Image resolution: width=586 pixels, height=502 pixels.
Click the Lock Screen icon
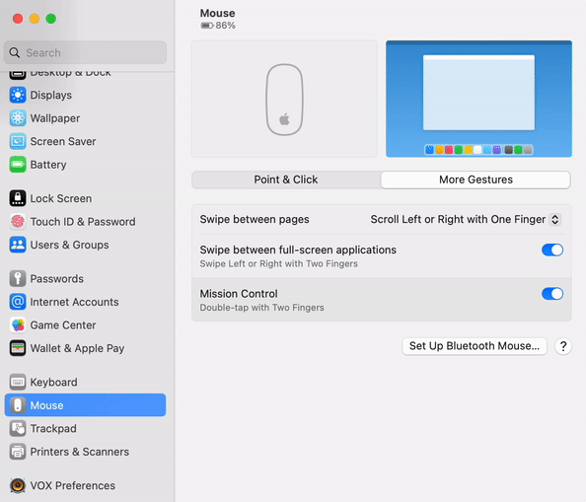[x=18, y=198]
